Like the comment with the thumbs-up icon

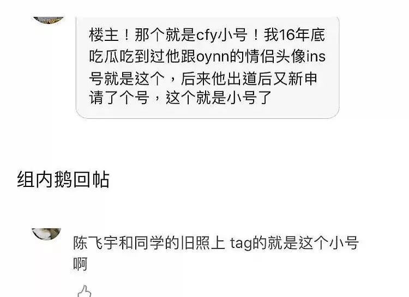[x=85, y=292]
